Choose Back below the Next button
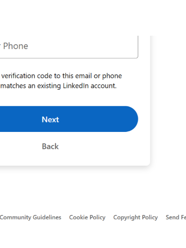 (x=50, y=146)
